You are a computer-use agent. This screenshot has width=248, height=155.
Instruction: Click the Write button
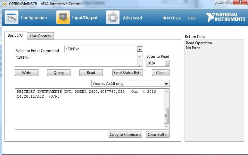[27, 72]
